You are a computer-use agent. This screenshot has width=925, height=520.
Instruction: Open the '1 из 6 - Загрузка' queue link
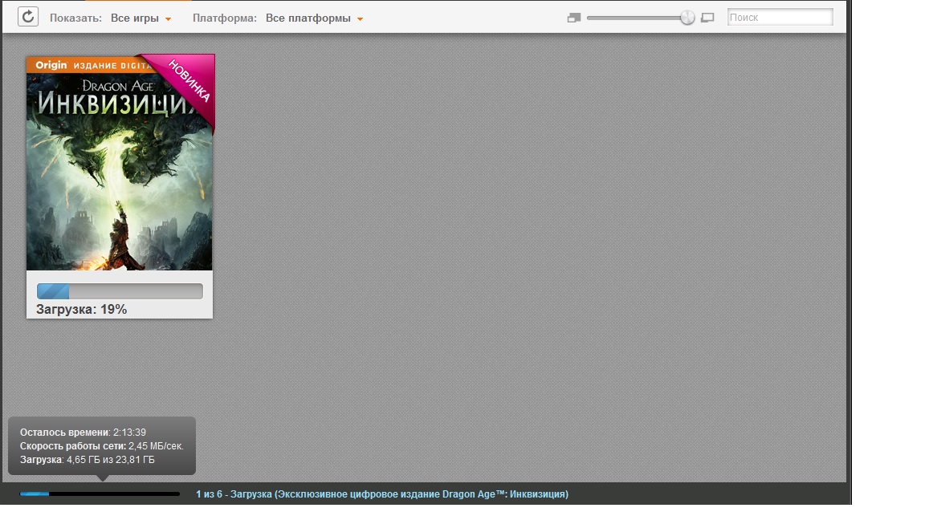(x=382, y=494)
